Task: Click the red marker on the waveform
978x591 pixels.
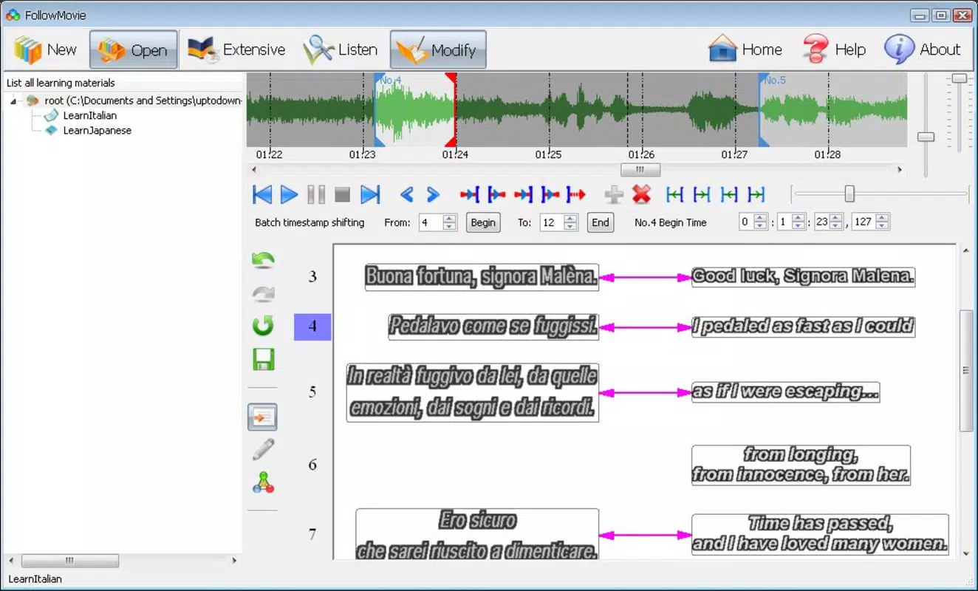Action: point(451,110)
